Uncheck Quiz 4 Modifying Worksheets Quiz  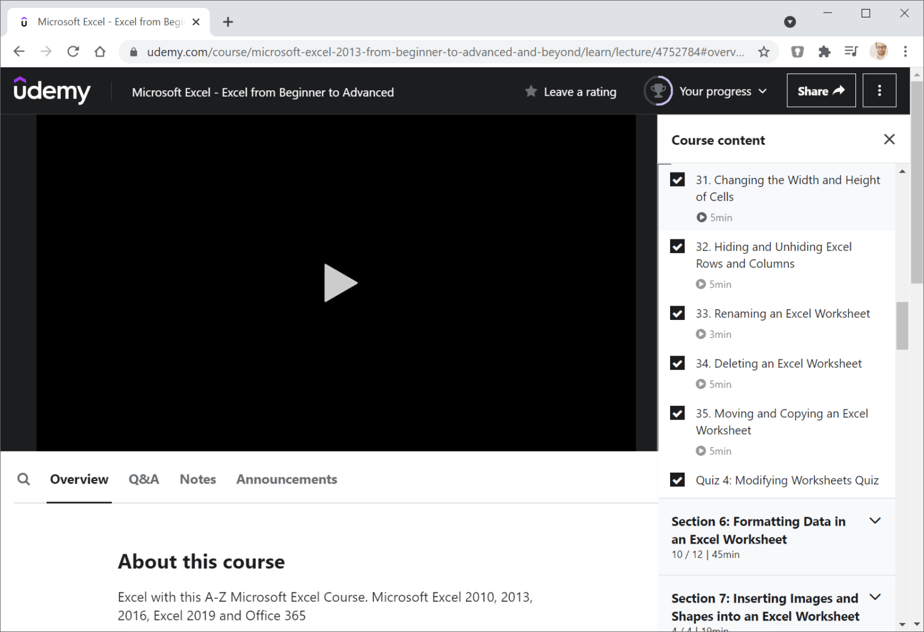[x=677, y=480]
